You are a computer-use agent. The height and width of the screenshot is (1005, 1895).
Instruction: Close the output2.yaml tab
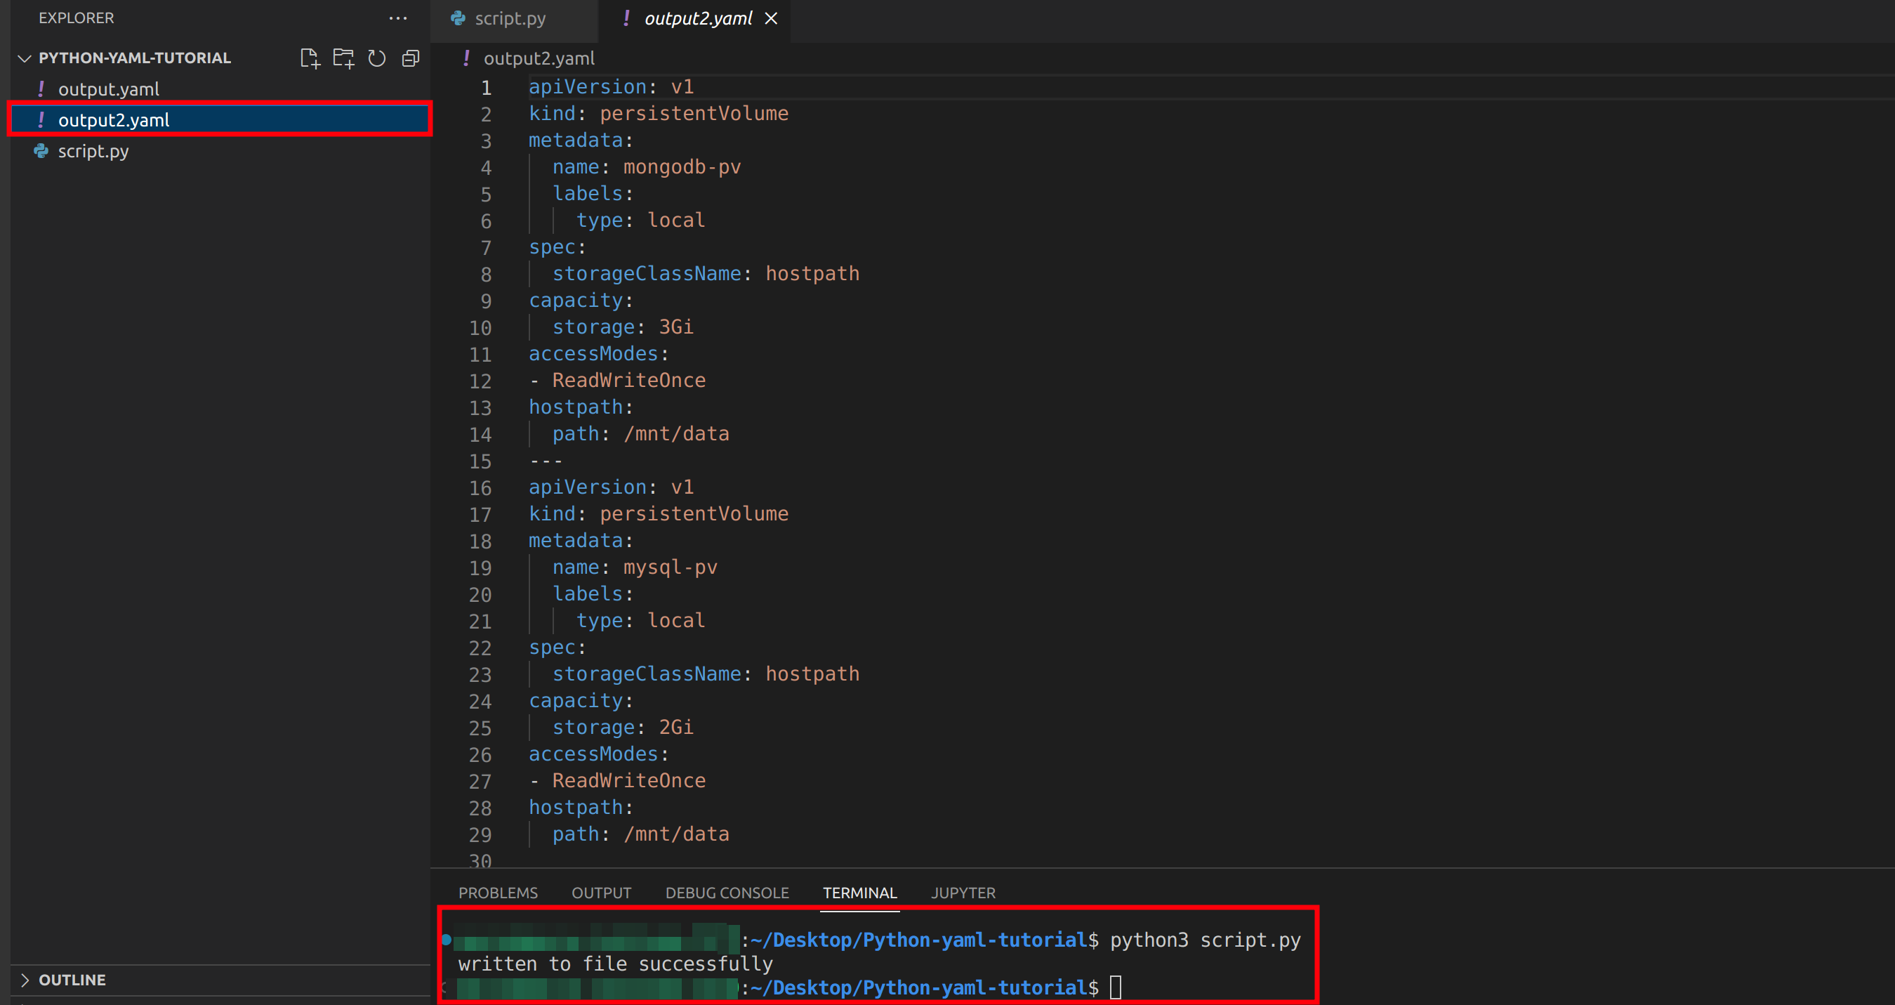pyautogui.click(x=771, y=18)
